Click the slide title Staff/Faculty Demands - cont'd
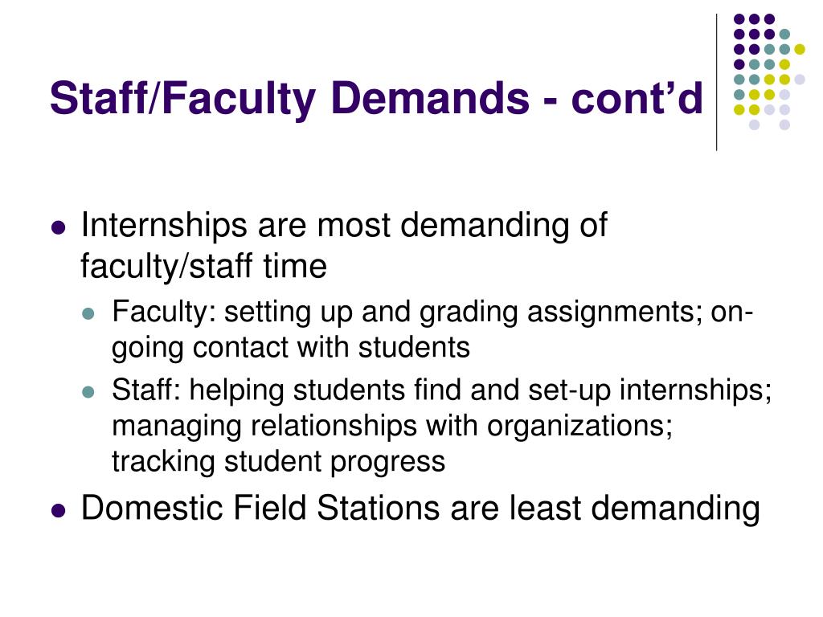 coord(376,99)
